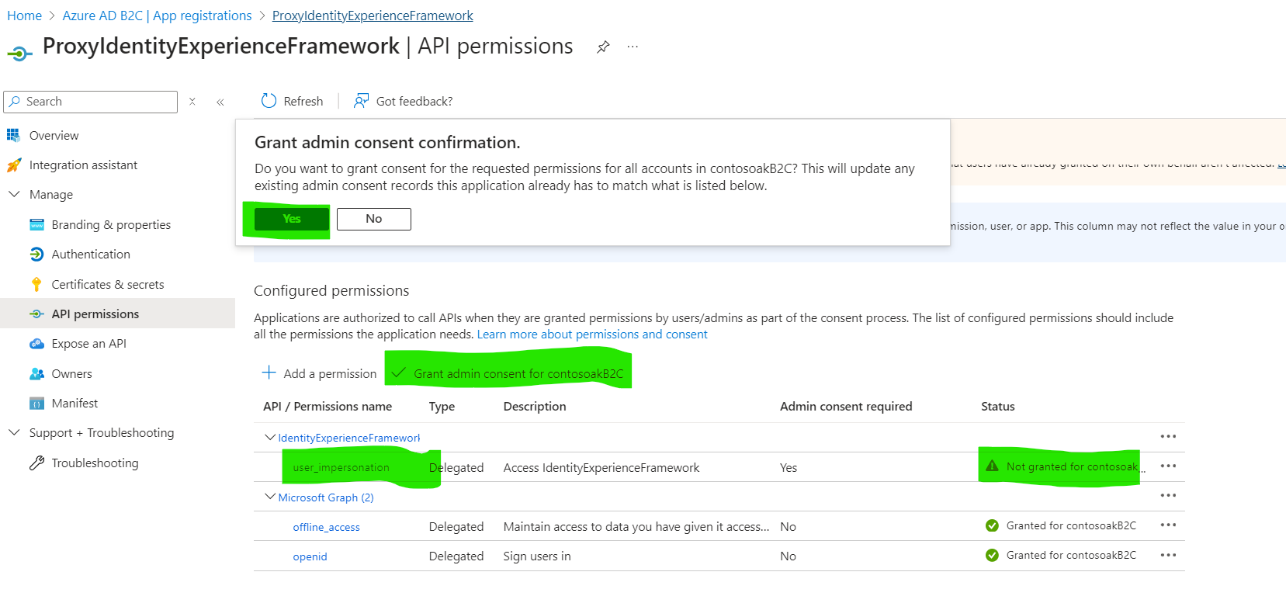Pin the API permissions page
This screenshot has height=610, width=1286.
[603, 47]
